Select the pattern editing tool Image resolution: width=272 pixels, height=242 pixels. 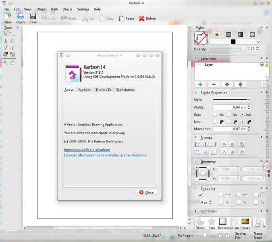coord(12,54)
